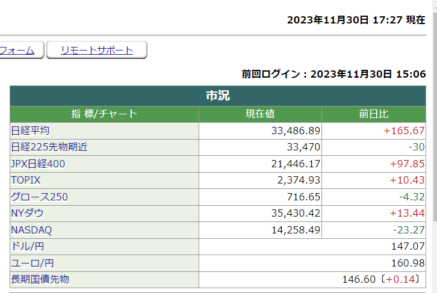Click the リモートサポート button
This screenshot has height=293, width=437.
pos(96,51)
